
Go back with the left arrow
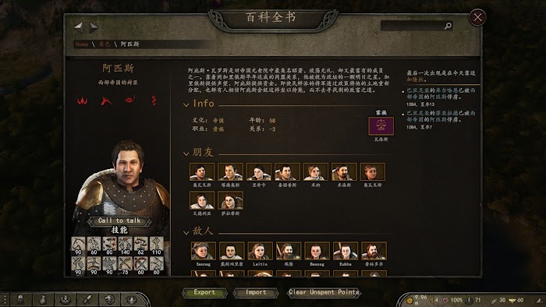[79, 26]
